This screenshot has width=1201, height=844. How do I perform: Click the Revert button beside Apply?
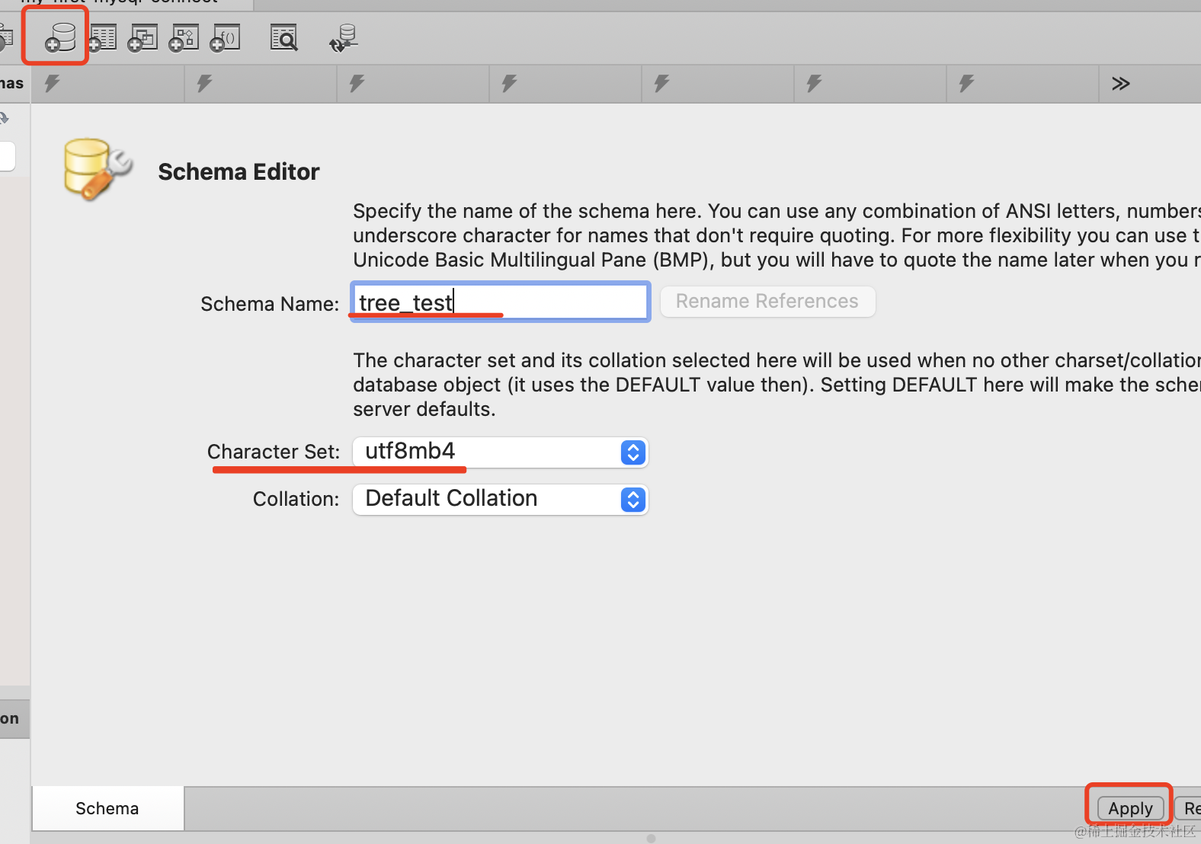click(x=1189, y=808)
